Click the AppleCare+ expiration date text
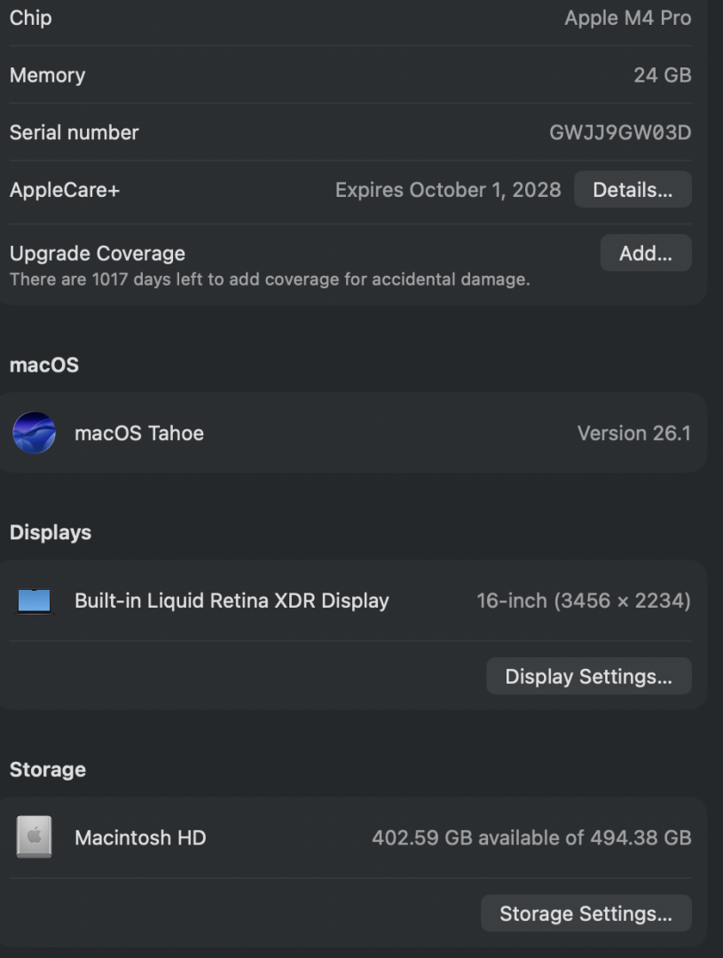This screenshot has width=723, height=958. coord(448,190)
